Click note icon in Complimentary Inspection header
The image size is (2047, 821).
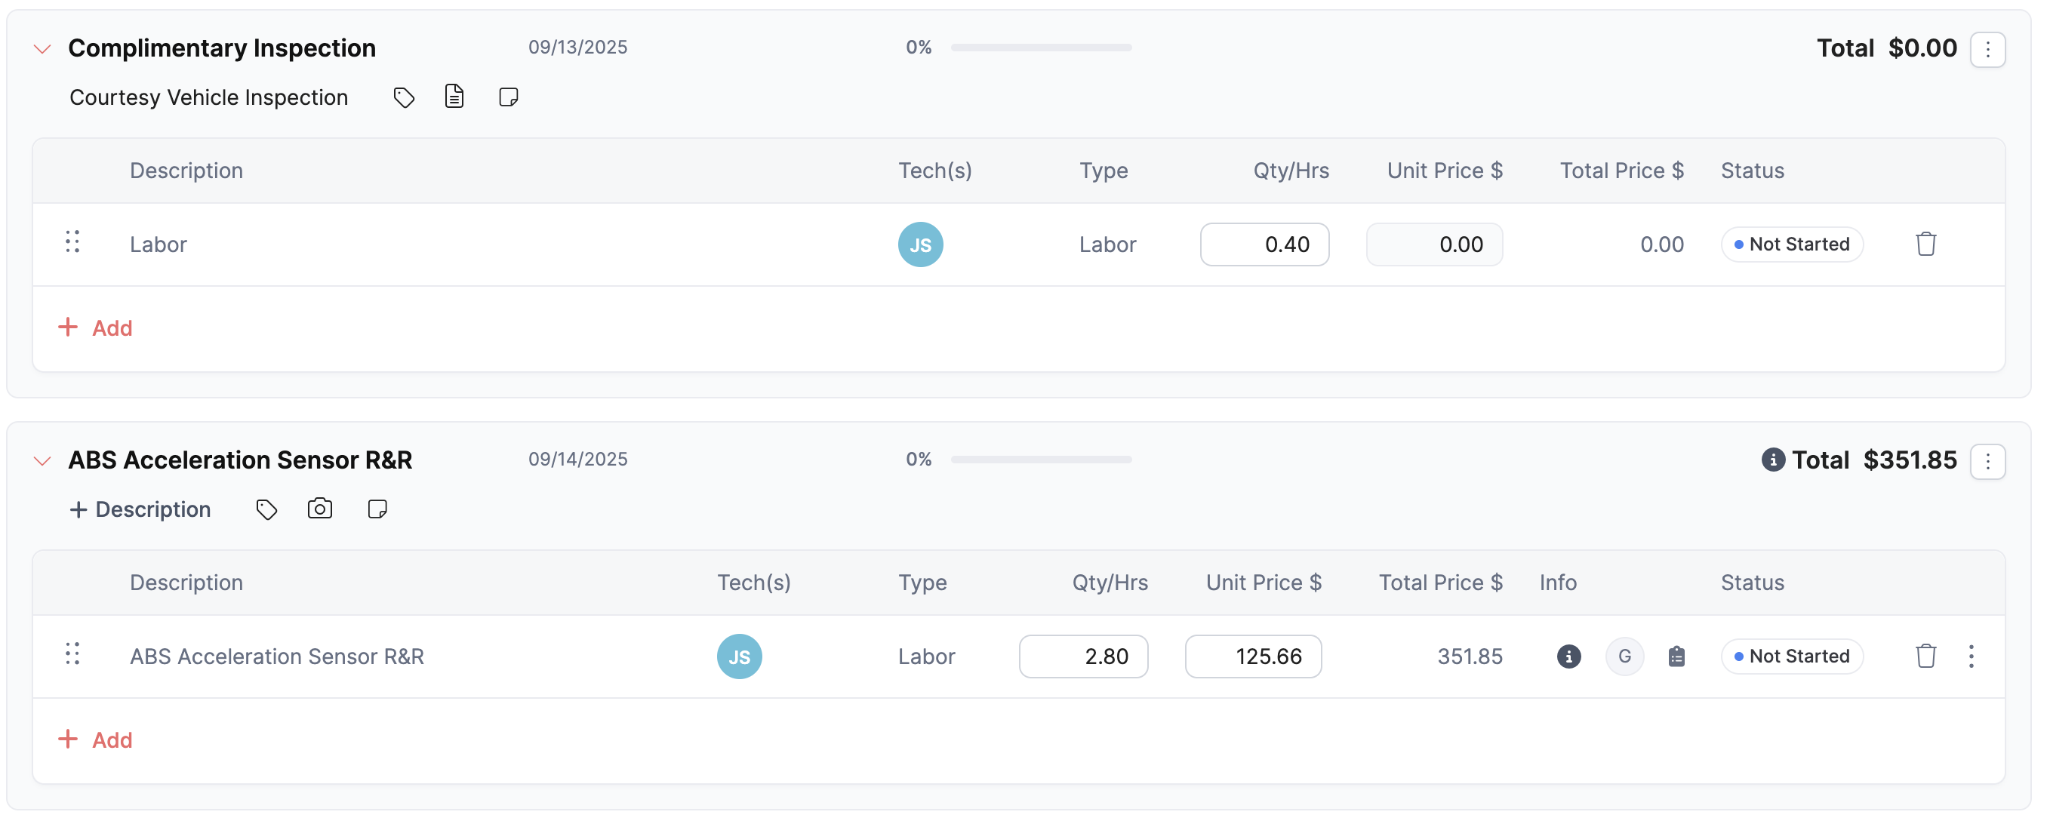click(x=508, y=98)
